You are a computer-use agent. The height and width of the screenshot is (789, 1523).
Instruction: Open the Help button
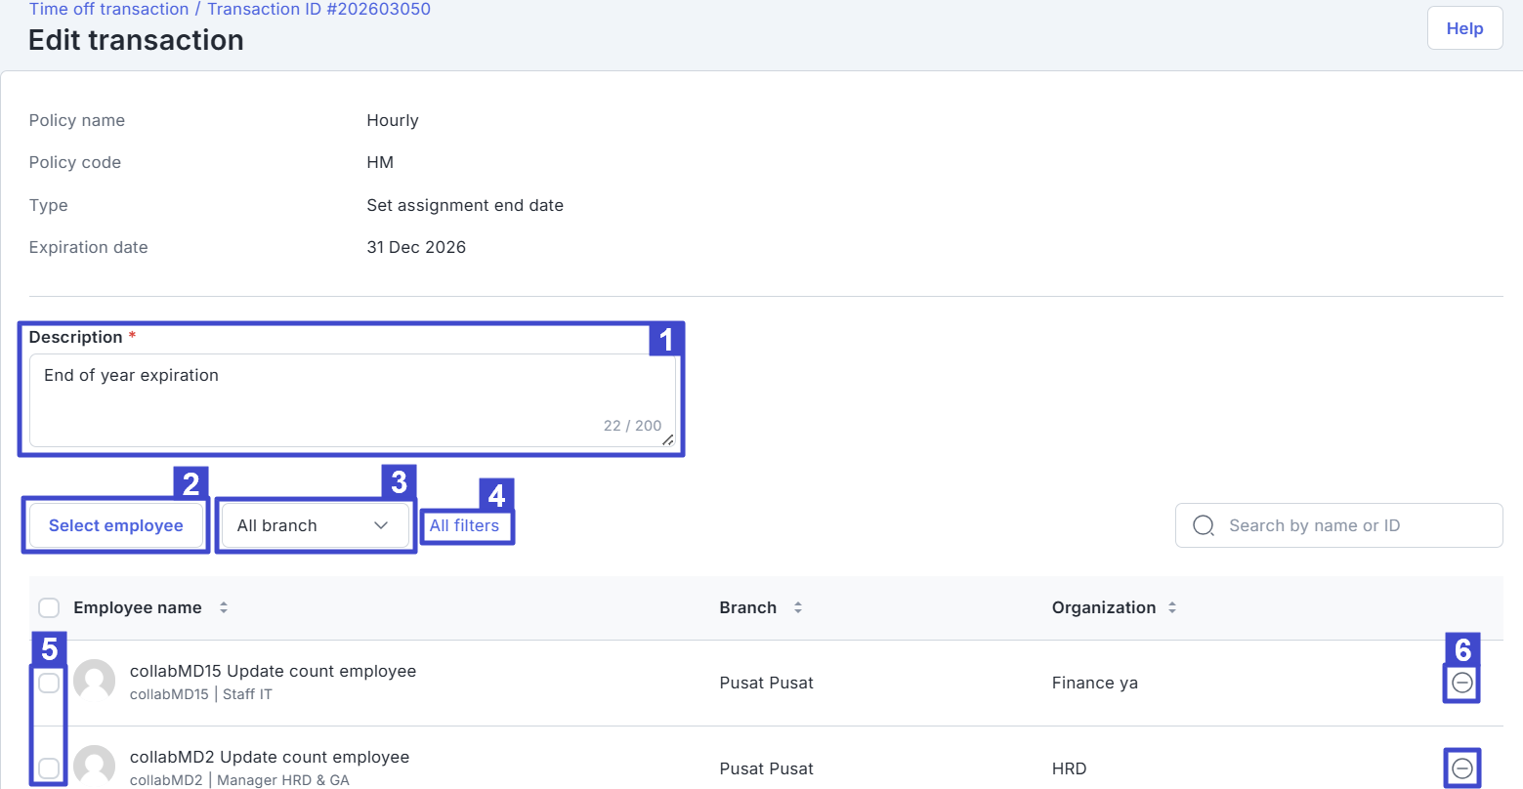[x=1464, y=28]
